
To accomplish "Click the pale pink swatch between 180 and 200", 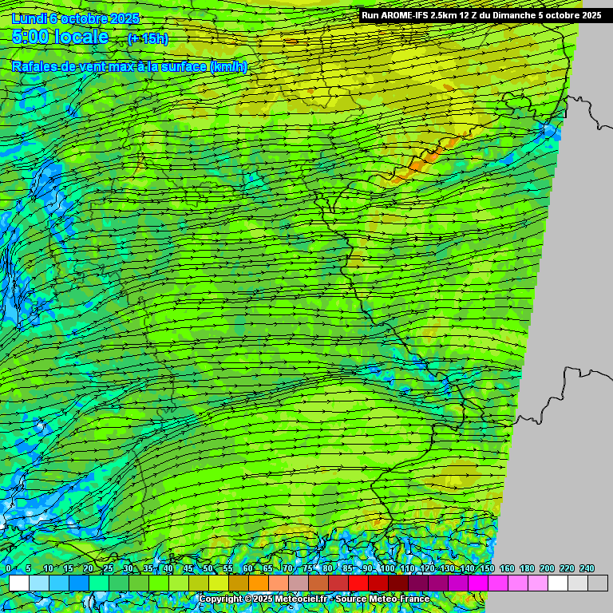I will click(x=537, y=583).
